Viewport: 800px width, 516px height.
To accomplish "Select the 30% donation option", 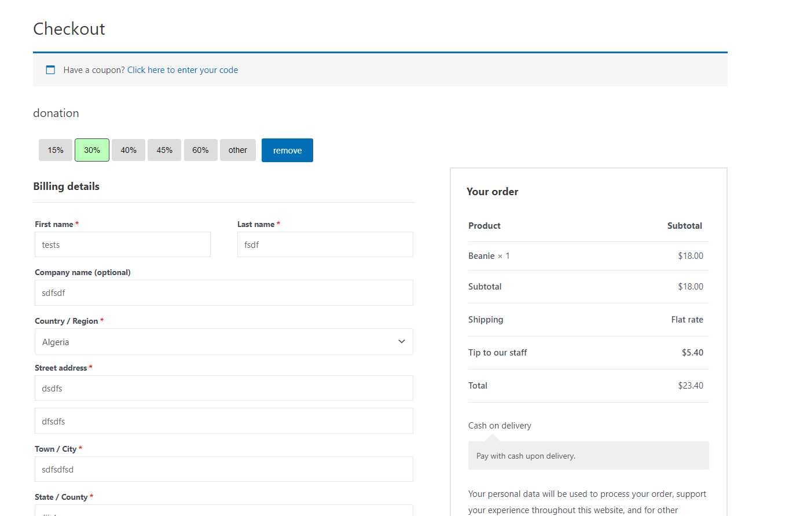I will [x=91, y=150].
